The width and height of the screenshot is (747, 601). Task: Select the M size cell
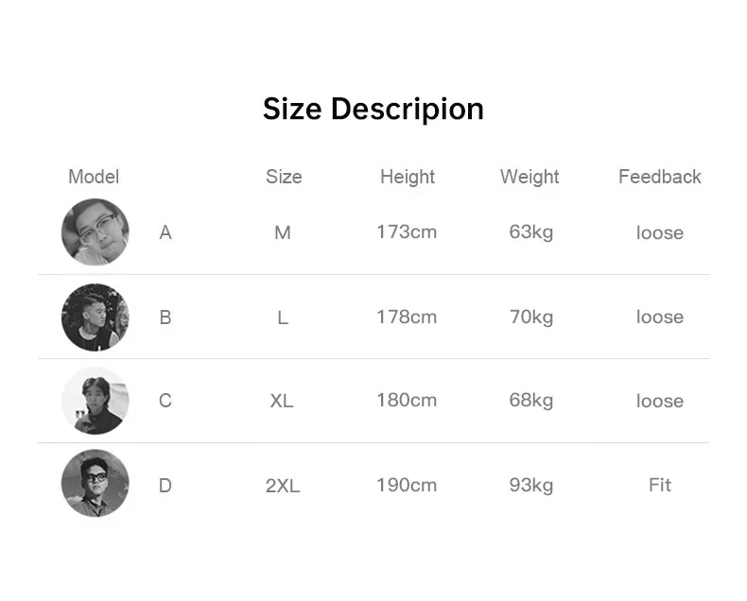click(x=283, y=232)
